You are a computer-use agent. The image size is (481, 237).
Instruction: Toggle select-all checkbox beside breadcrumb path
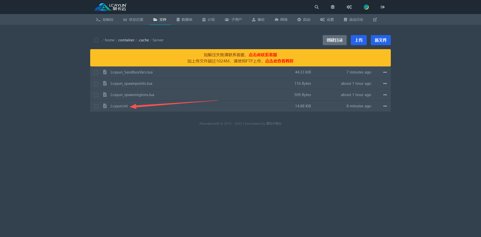[x=96, y=40]
